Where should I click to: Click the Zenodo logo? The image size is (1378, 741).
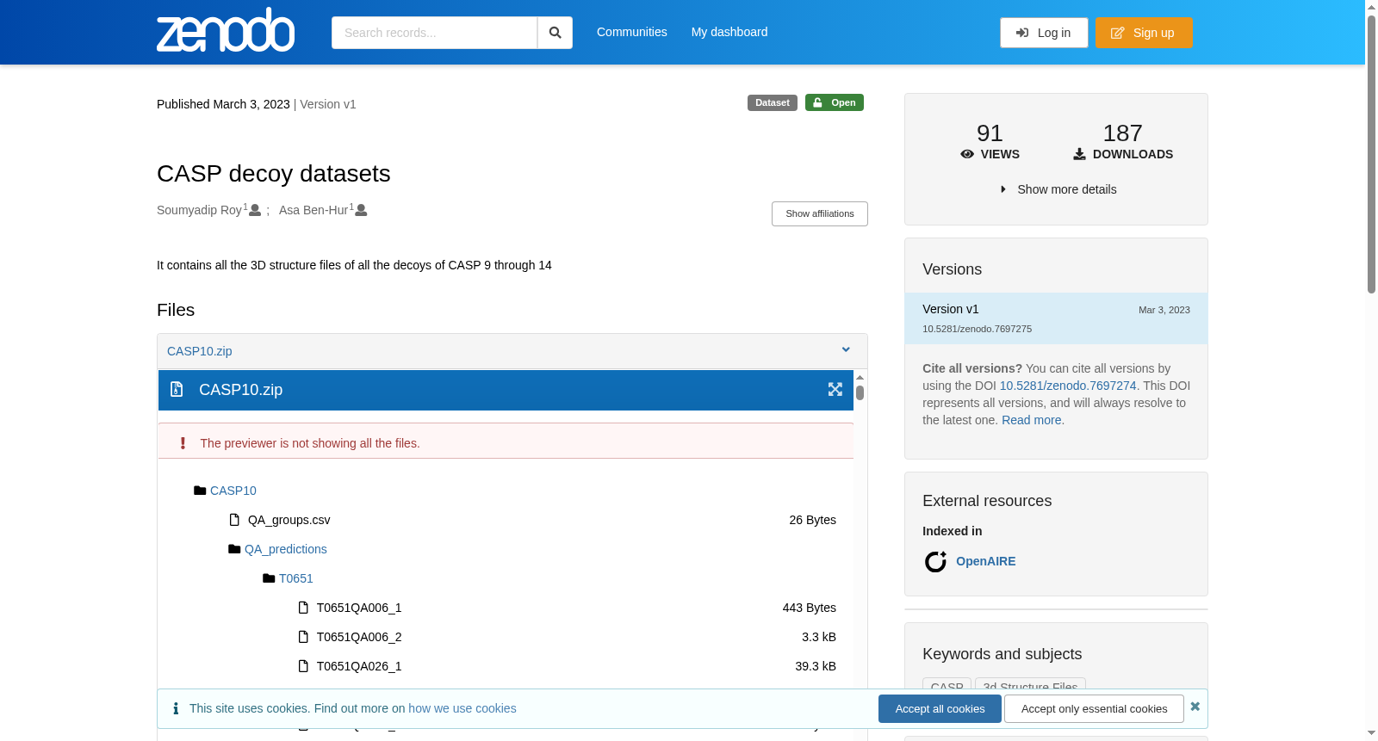pyautogui.click(x=226, y=30)
